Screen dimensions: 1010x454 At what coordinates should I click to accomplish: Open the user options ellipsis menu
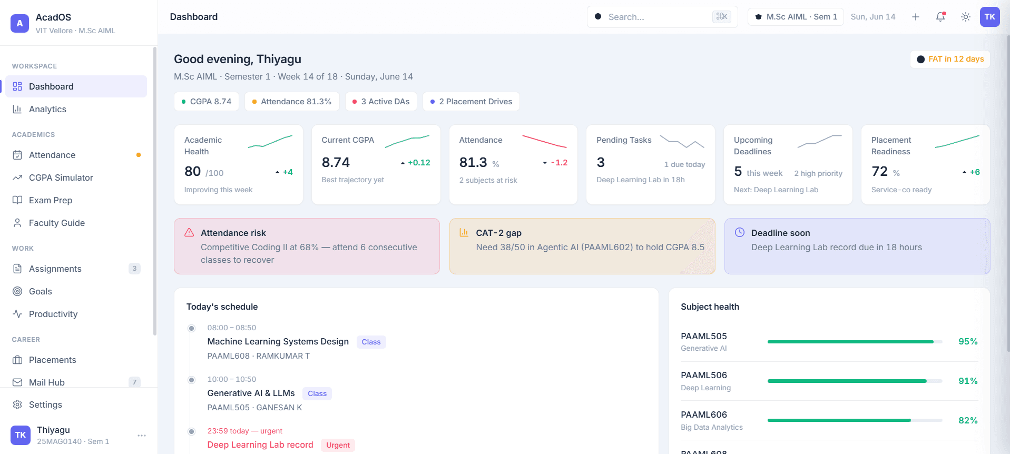(142, 436)
